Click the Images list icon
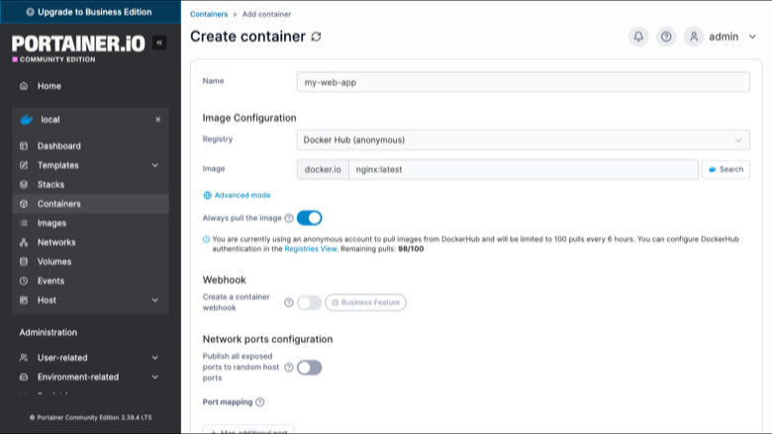Image resolution: width=772 pixels, height=434 pixels. (24, 223)
